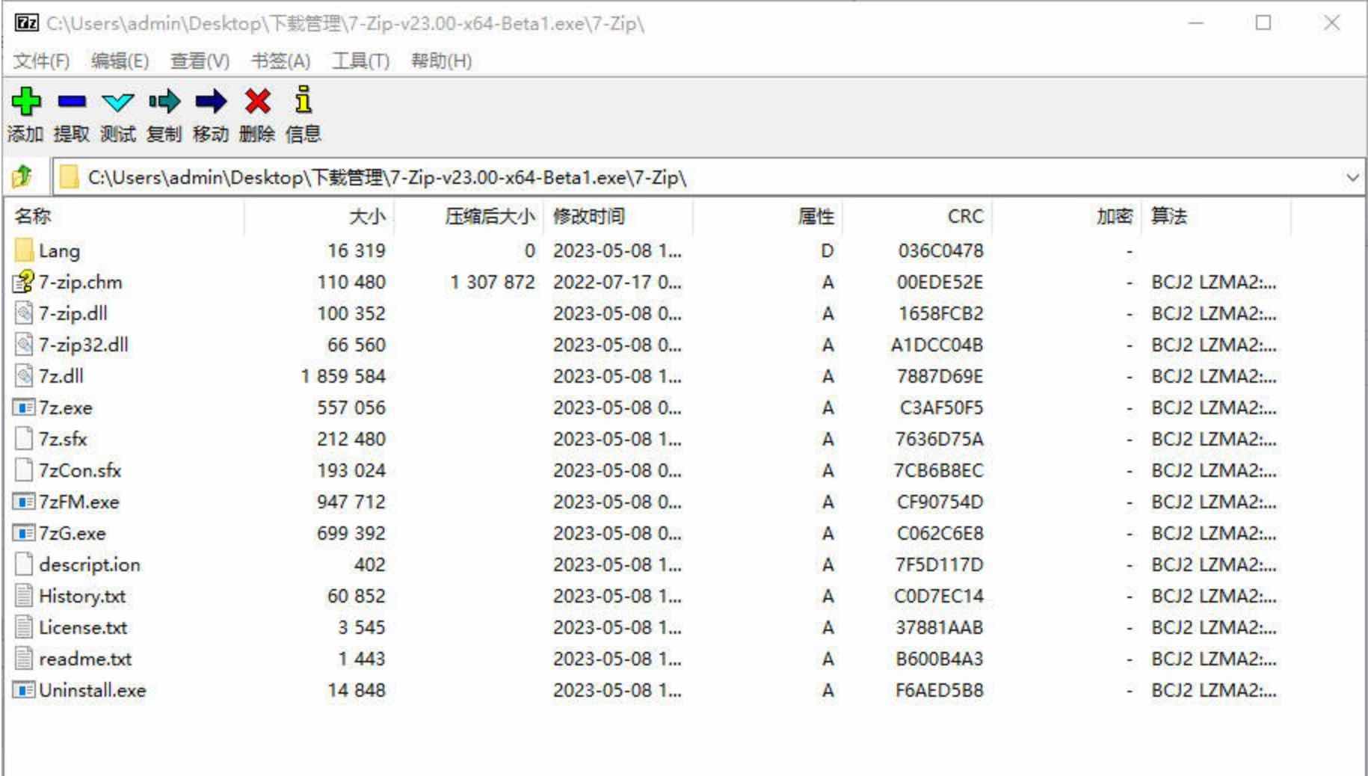
Task: Open the 文件(F) menu
Action: (41, 61)
